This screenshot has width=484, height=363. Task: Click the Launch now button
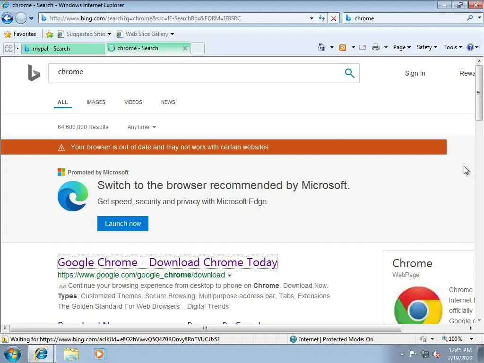tap(123, 224)
